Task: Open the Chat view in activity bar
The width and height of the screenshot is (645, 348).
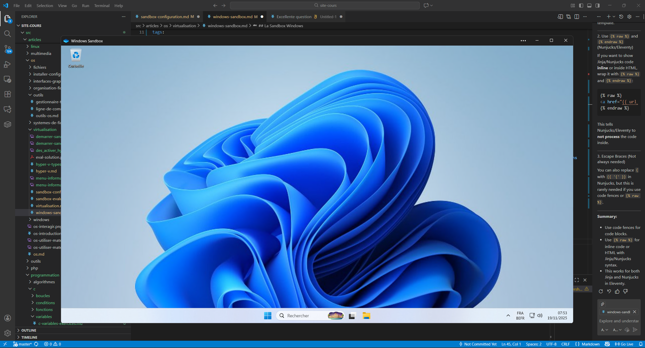Action: click(x=7, y=109)
